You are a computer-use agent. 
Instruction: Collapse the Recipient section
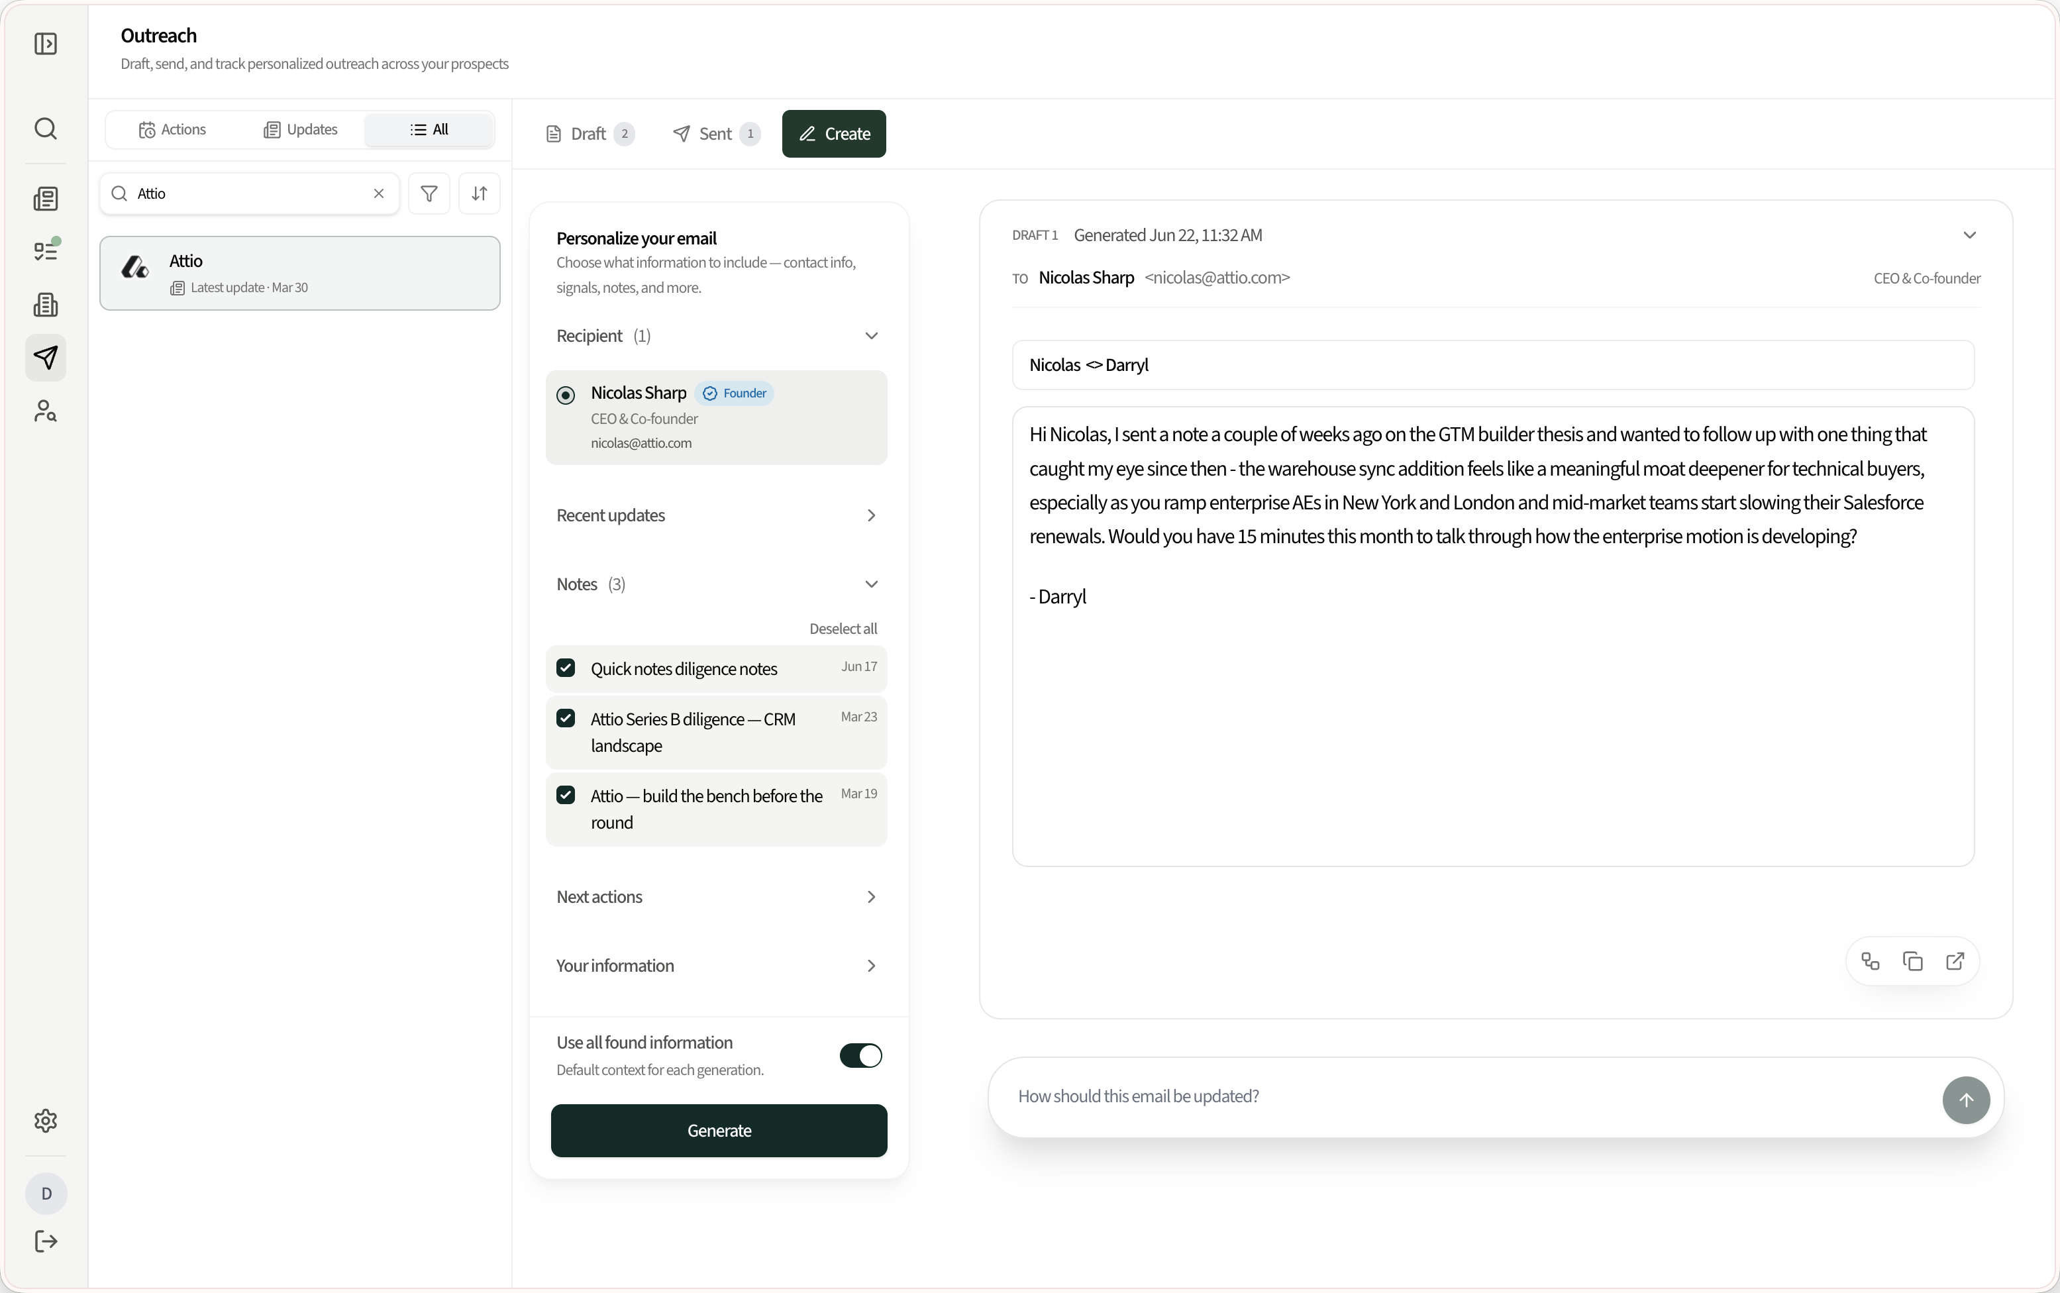pos(870,336)
